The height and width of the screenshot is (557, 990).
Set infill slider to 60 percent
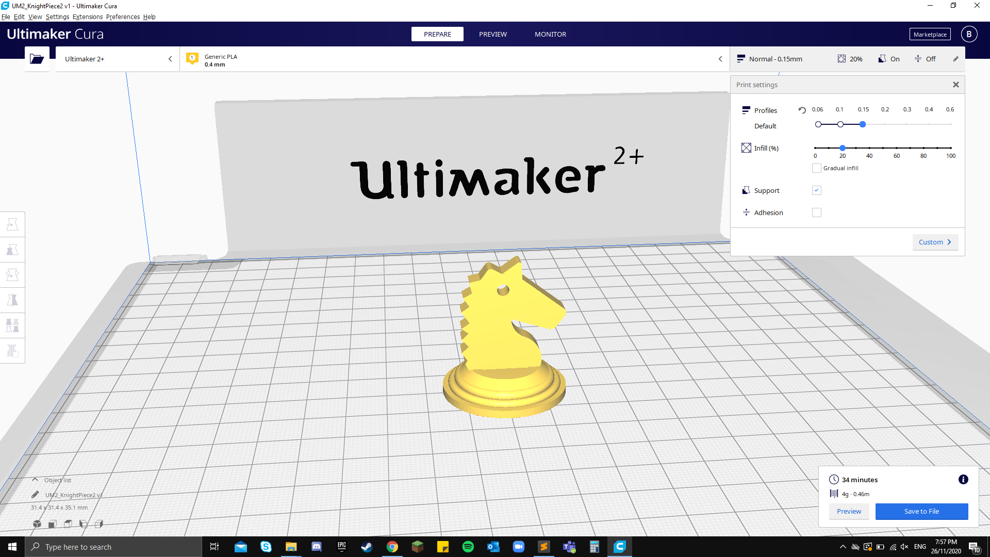pos(897,148)
